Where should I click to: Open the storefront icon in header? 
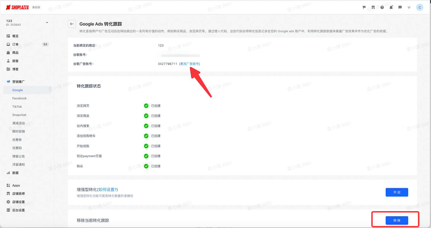coord(373,8)
